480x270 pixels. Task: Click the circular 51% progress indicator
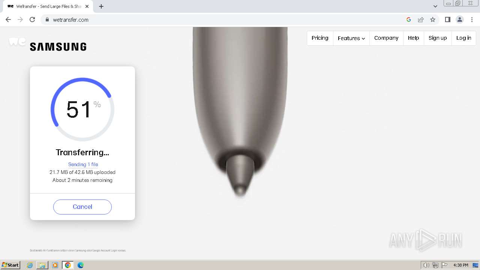pyautogui.click(x=82, y=109)
